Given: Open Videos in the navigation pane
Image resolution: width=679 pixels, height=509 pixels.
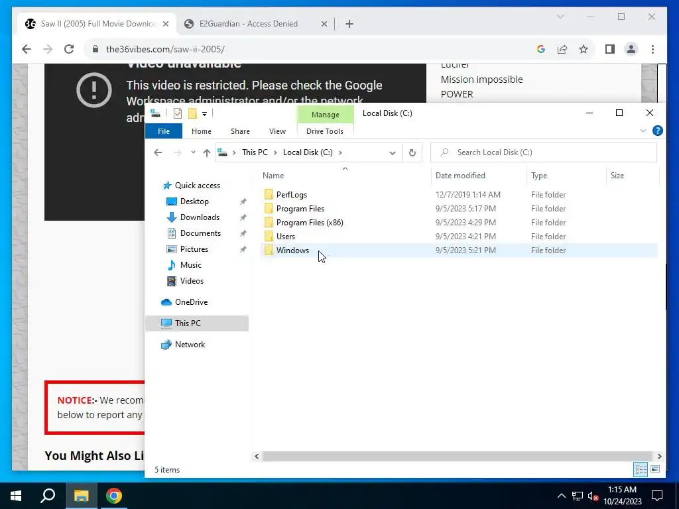Looking at the screenshot, I should pyautogui.click(x=192, y=281).
